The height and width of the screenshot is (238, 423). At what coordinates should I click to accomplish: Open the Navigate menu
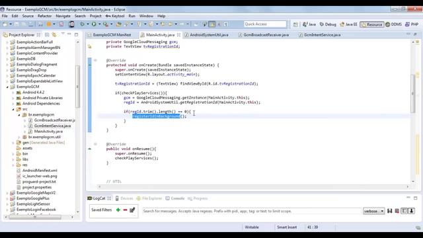pyautogui.click(x=63, y=16)
